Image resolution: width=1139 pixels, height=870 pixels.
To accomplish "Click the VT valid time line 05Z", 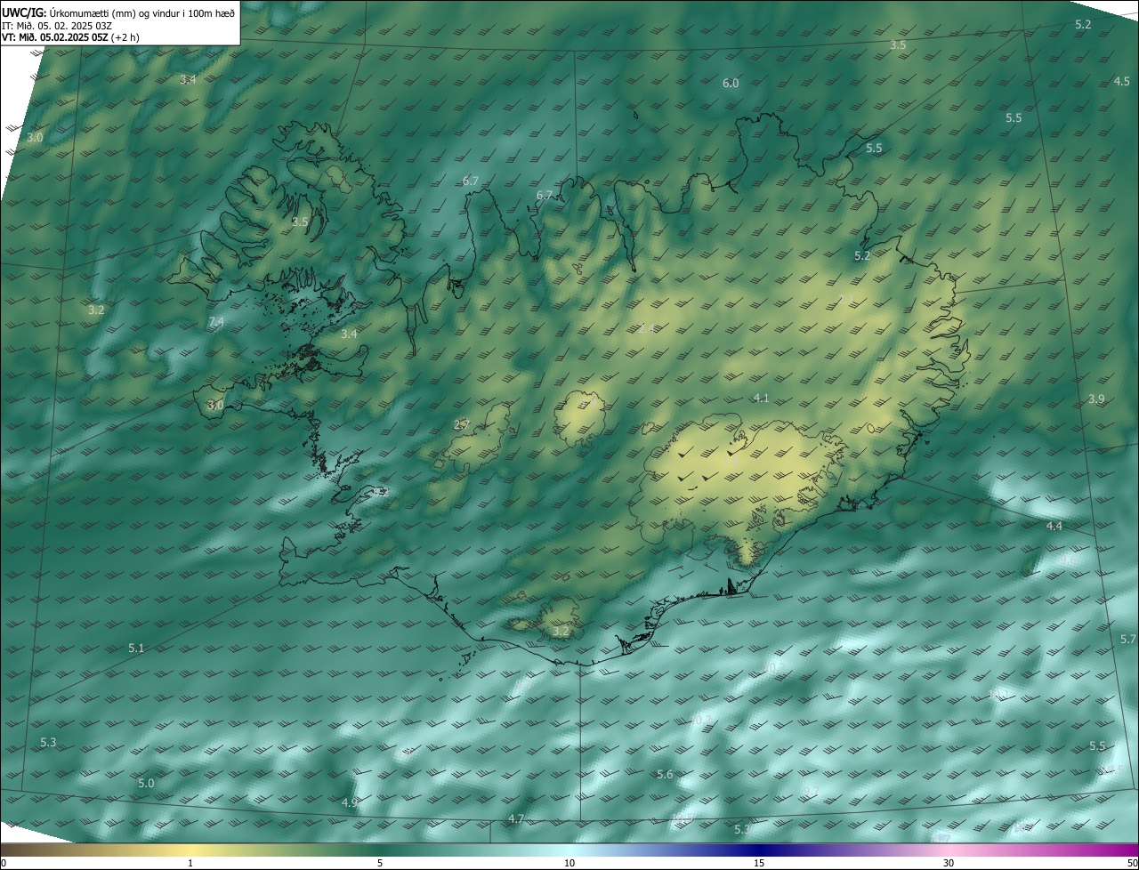I will (71, 37).
